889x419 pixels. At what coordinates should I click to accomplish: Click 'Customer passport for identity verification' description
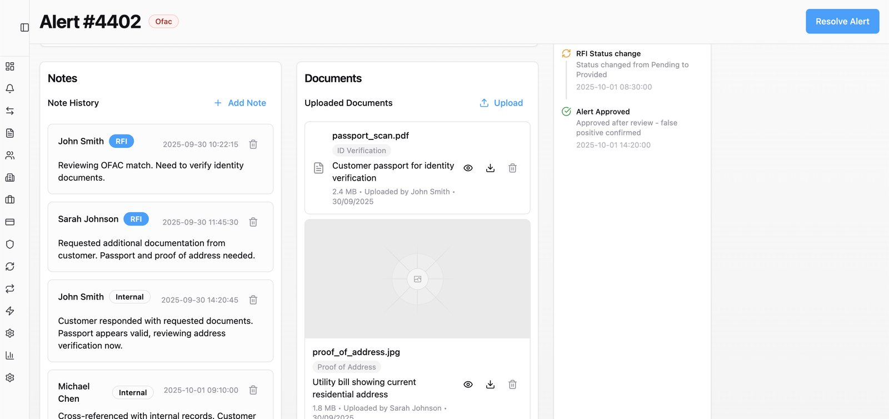pos(393,172)
